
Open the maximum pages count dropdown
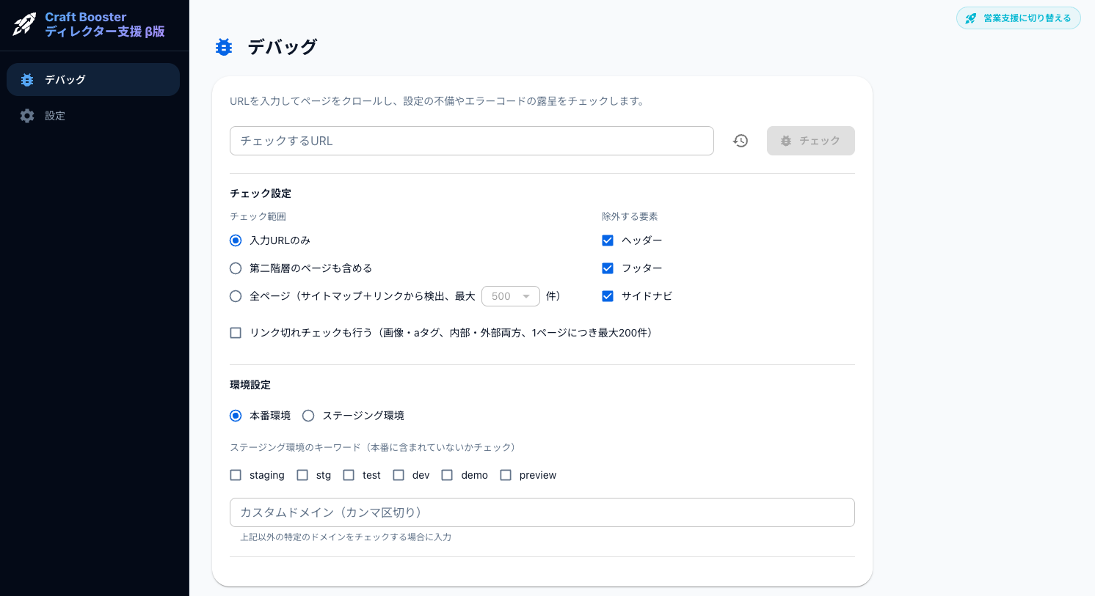(511, 296)
